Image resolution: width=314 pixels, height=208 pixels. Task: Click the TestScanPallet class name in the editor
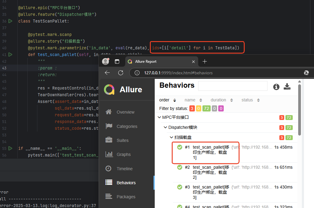(50, 21)
